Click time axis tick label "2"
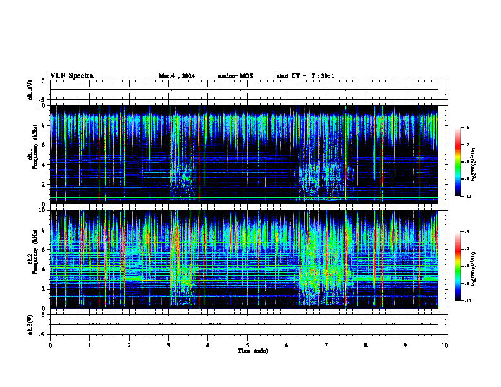The width and height of the screenshot is (501, 387). (129, 345)
